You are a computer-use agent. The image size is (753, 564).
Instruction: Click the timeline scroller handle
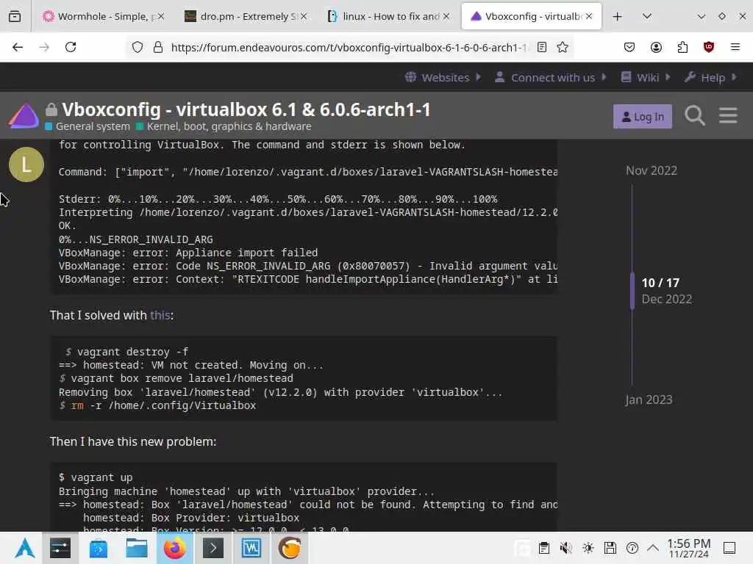click(x=632, y=291)
